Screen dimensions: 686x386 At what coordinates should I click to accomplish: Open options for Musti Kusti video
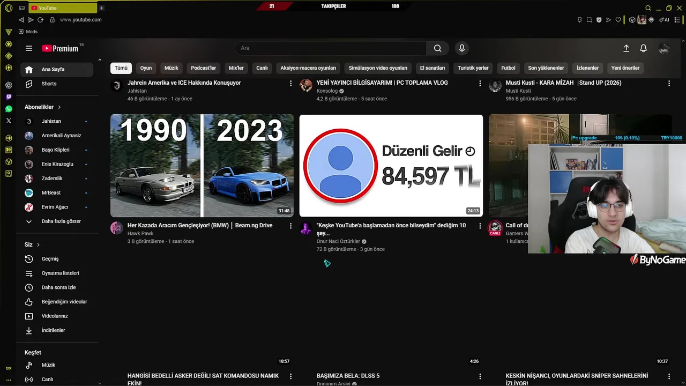click(x=669, y=83)
